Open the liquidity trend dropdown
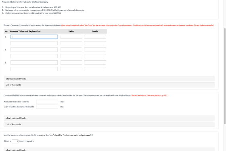Image resolution: width=226 pixels, height=151 pixels. (15, 141)
